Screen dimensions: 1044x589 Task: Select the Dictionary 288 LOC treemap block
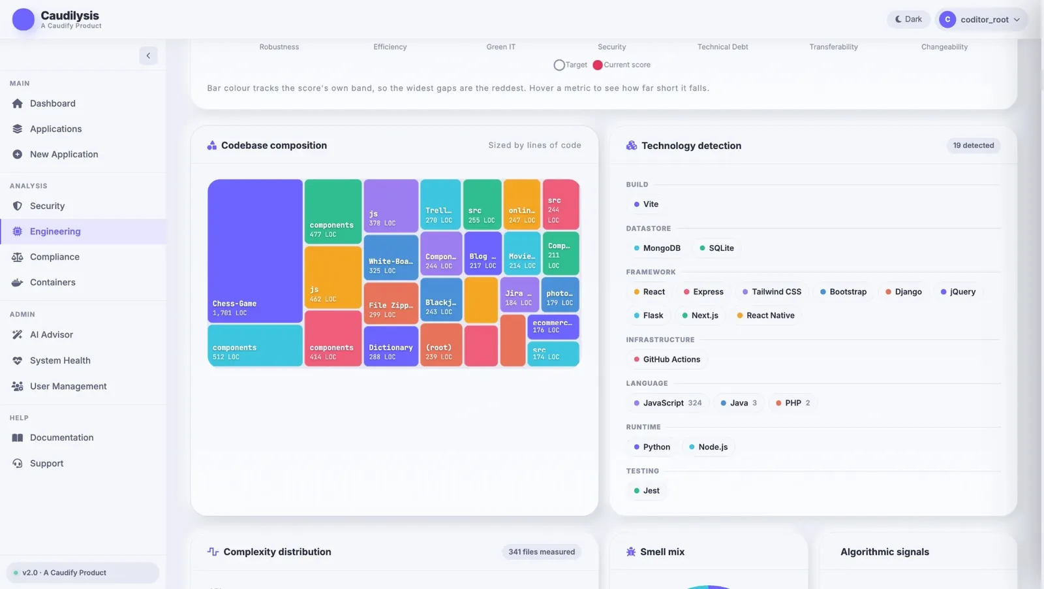coord(391,345)
